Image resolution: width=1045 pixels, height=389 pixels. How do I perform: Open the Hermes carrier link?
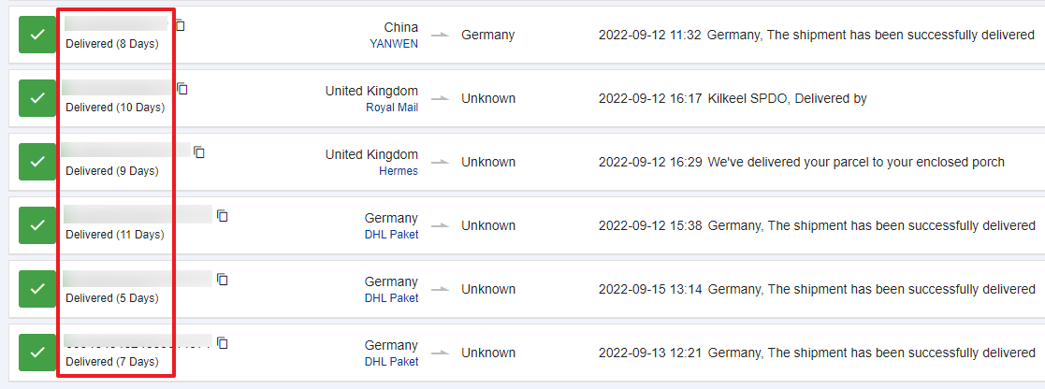pyautogui.click(x=399, y=171)
